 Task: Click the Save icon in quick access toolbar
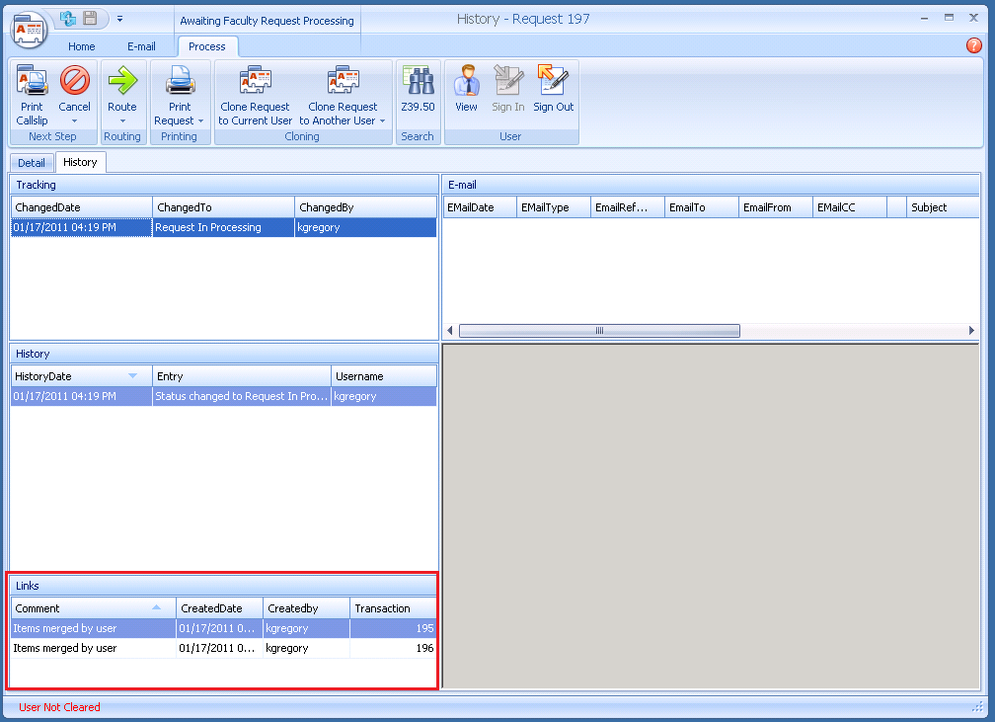coord(90,17)
